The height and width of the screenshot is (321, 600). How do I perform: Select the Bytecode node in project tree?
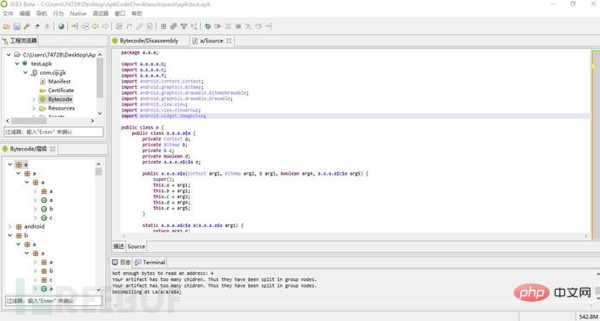click(x=60, y=99)
